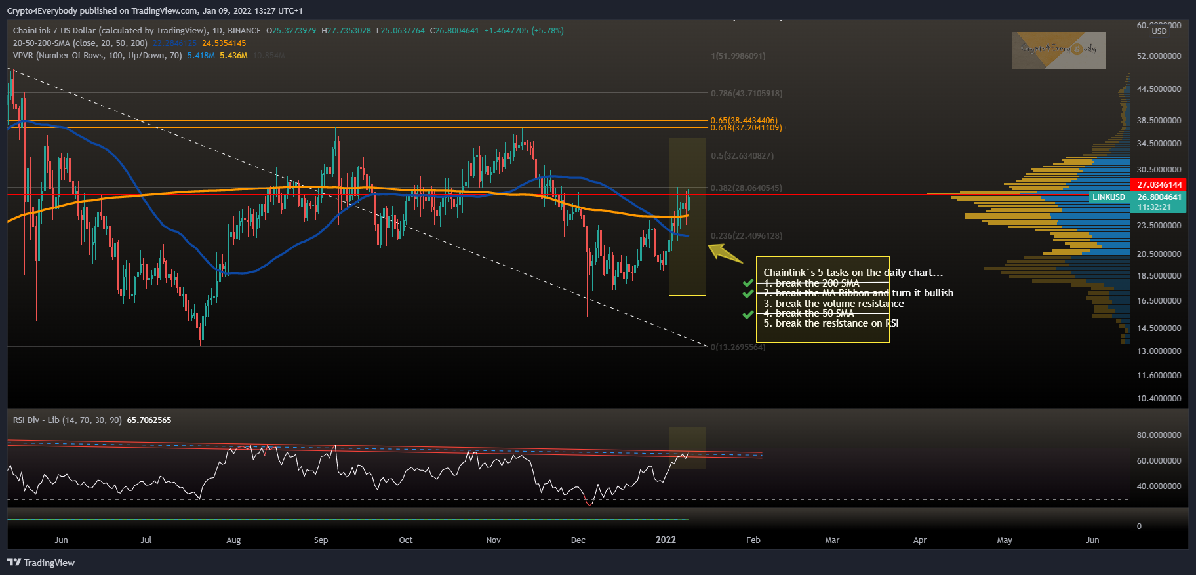Click the 14.5000000 price axis label
Screen dimensions: 1196x575
pos(1159,328)
